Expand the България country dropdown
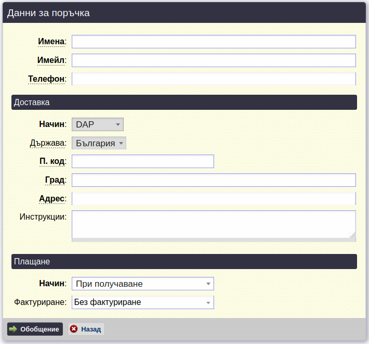 point(99,143)
